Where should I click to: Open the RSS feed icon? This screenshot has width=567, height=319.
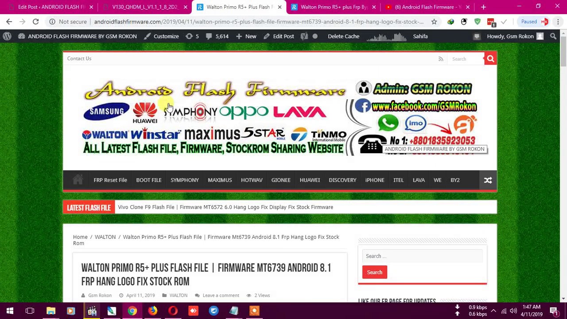click(441, 58)
